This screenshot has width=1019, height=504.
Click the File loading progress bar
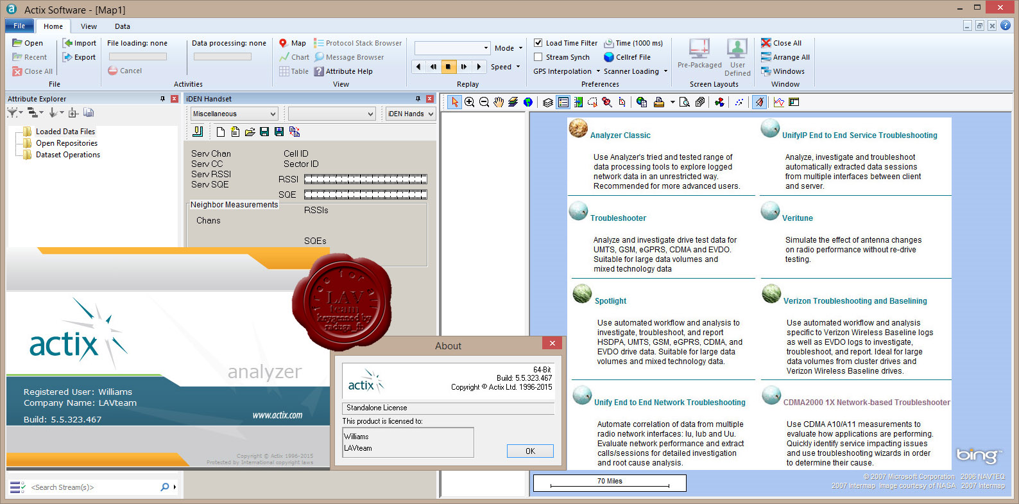tap(137, 56)
